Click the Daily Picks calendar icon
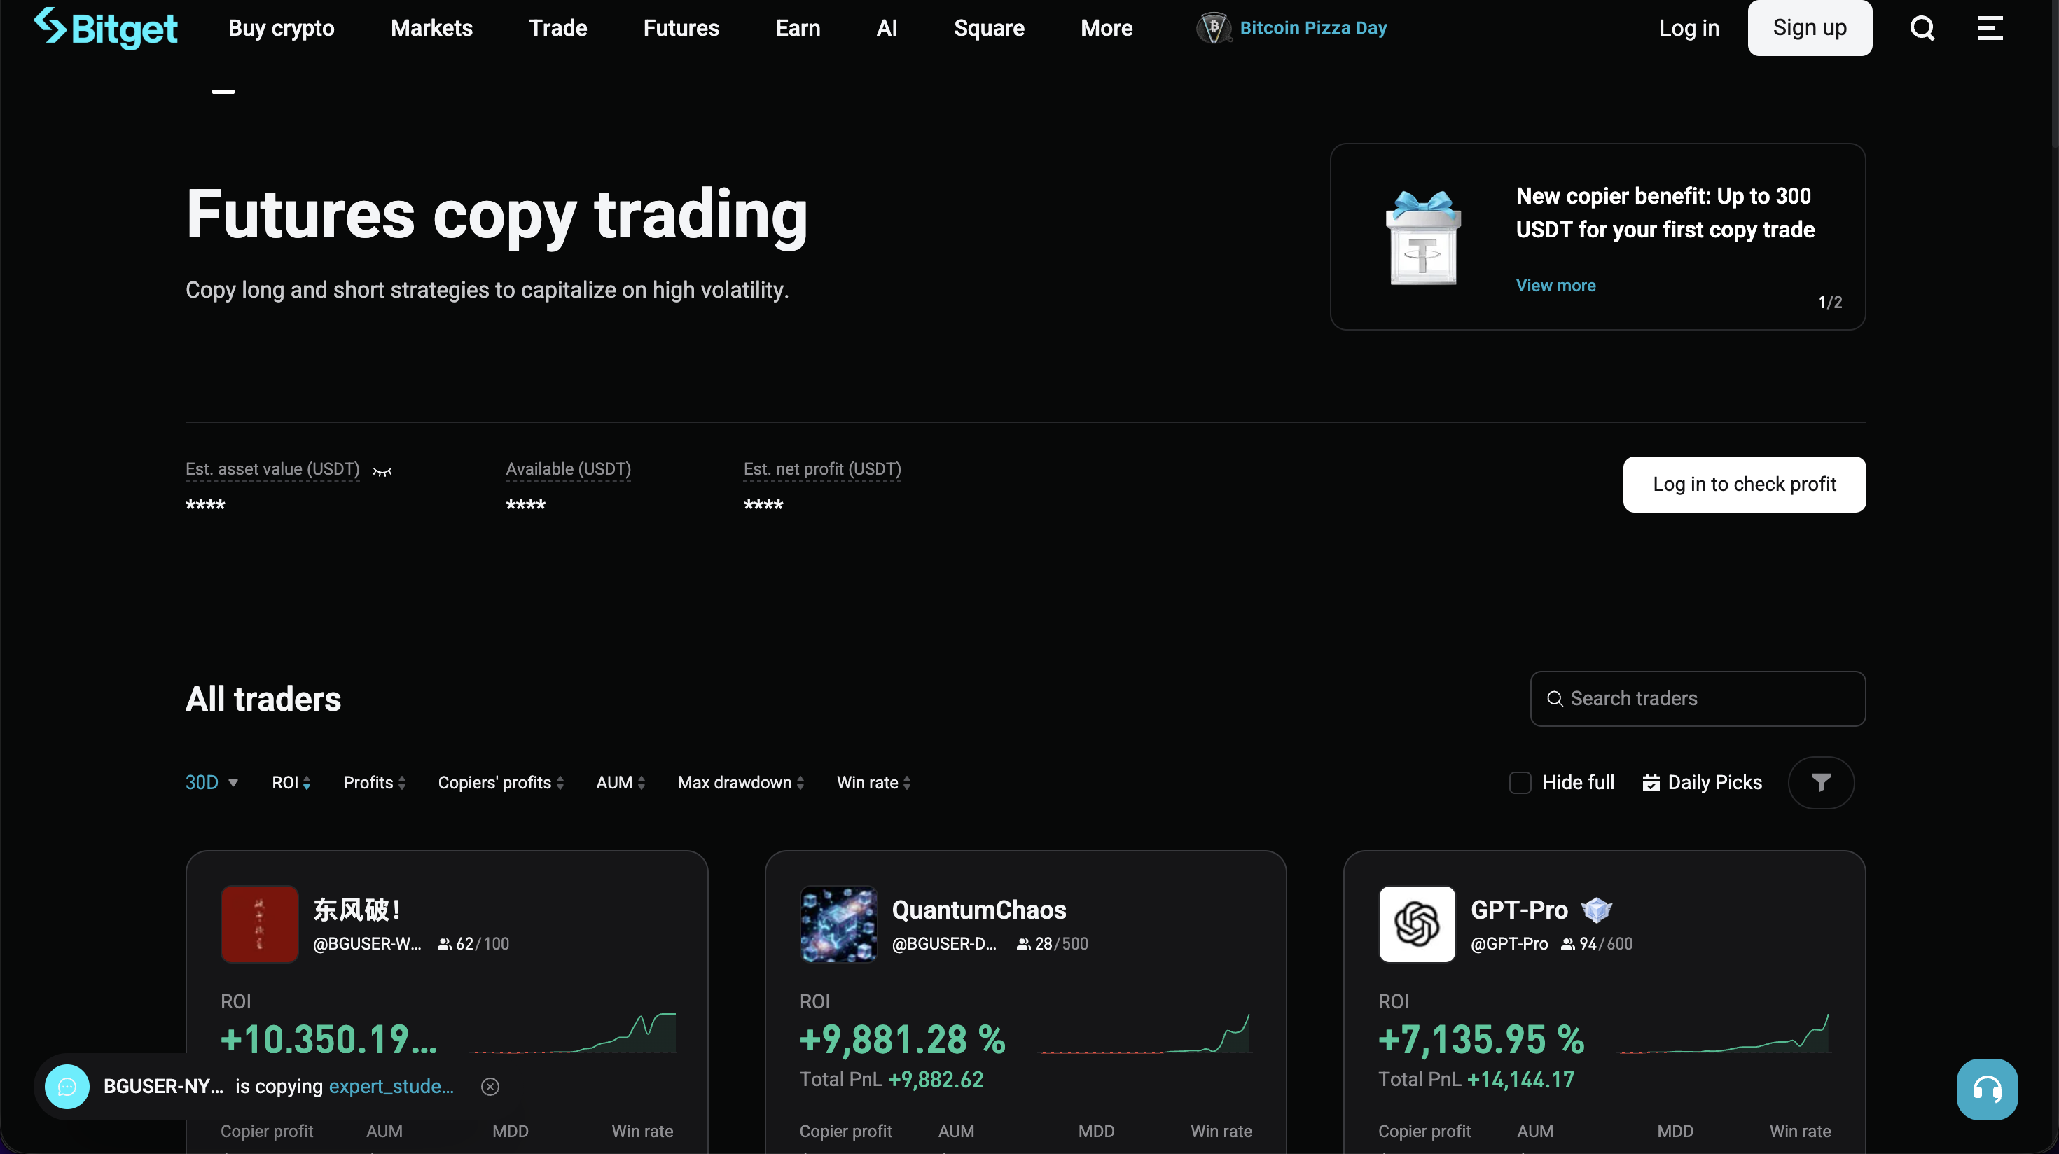 click(1651, 783)
